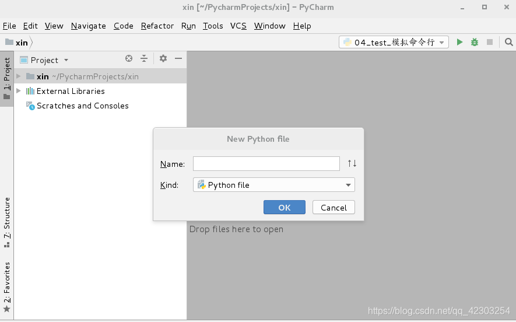Viewport: 516px width, 322px height.
Task: Expand External Libraries tree node
Action: (19, 91)
